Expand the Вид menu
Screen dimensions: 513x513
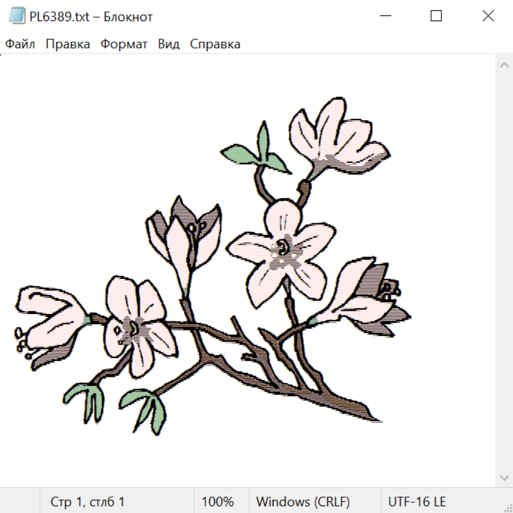pyautogui.click(x=169, y=44)
